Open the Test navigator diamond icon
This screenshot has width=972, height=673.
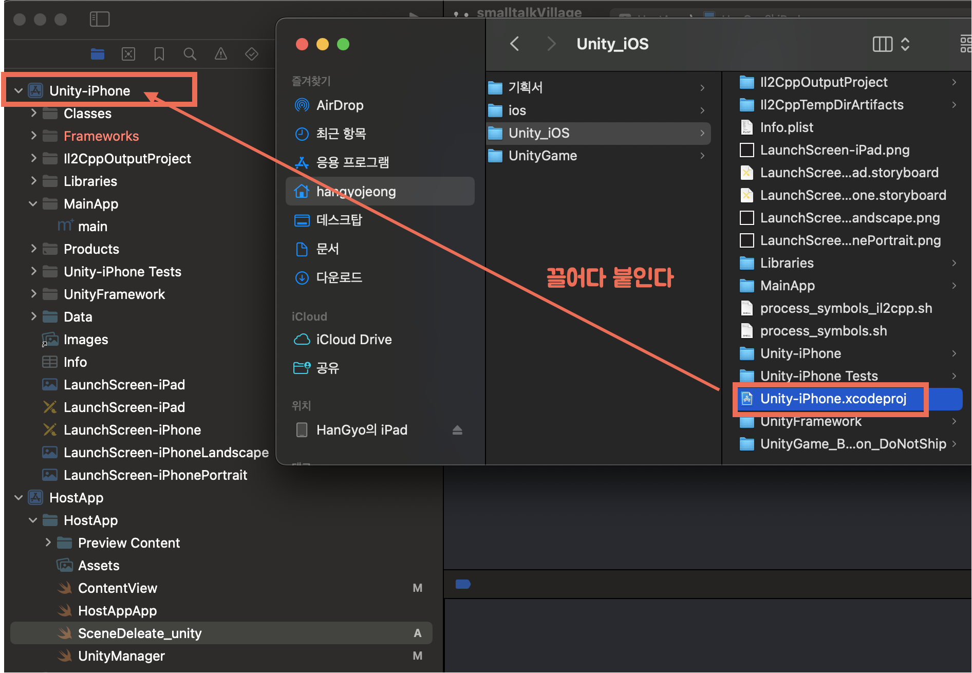click(x=252, y=54)
